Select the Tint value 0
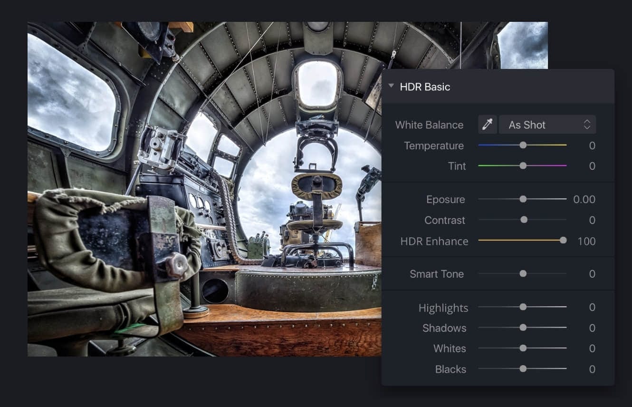The image size is (632, 407). (x=592, y=166)
